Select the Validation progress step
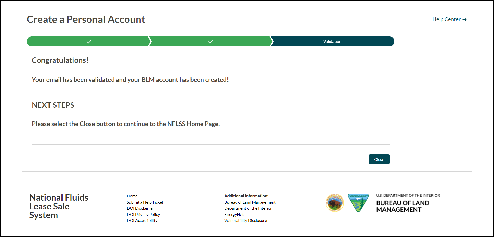Viewport: 500px width, 239px height. pos(332,41)
